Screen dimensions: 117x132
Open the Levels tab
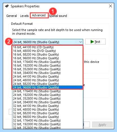tap(24, 16)
